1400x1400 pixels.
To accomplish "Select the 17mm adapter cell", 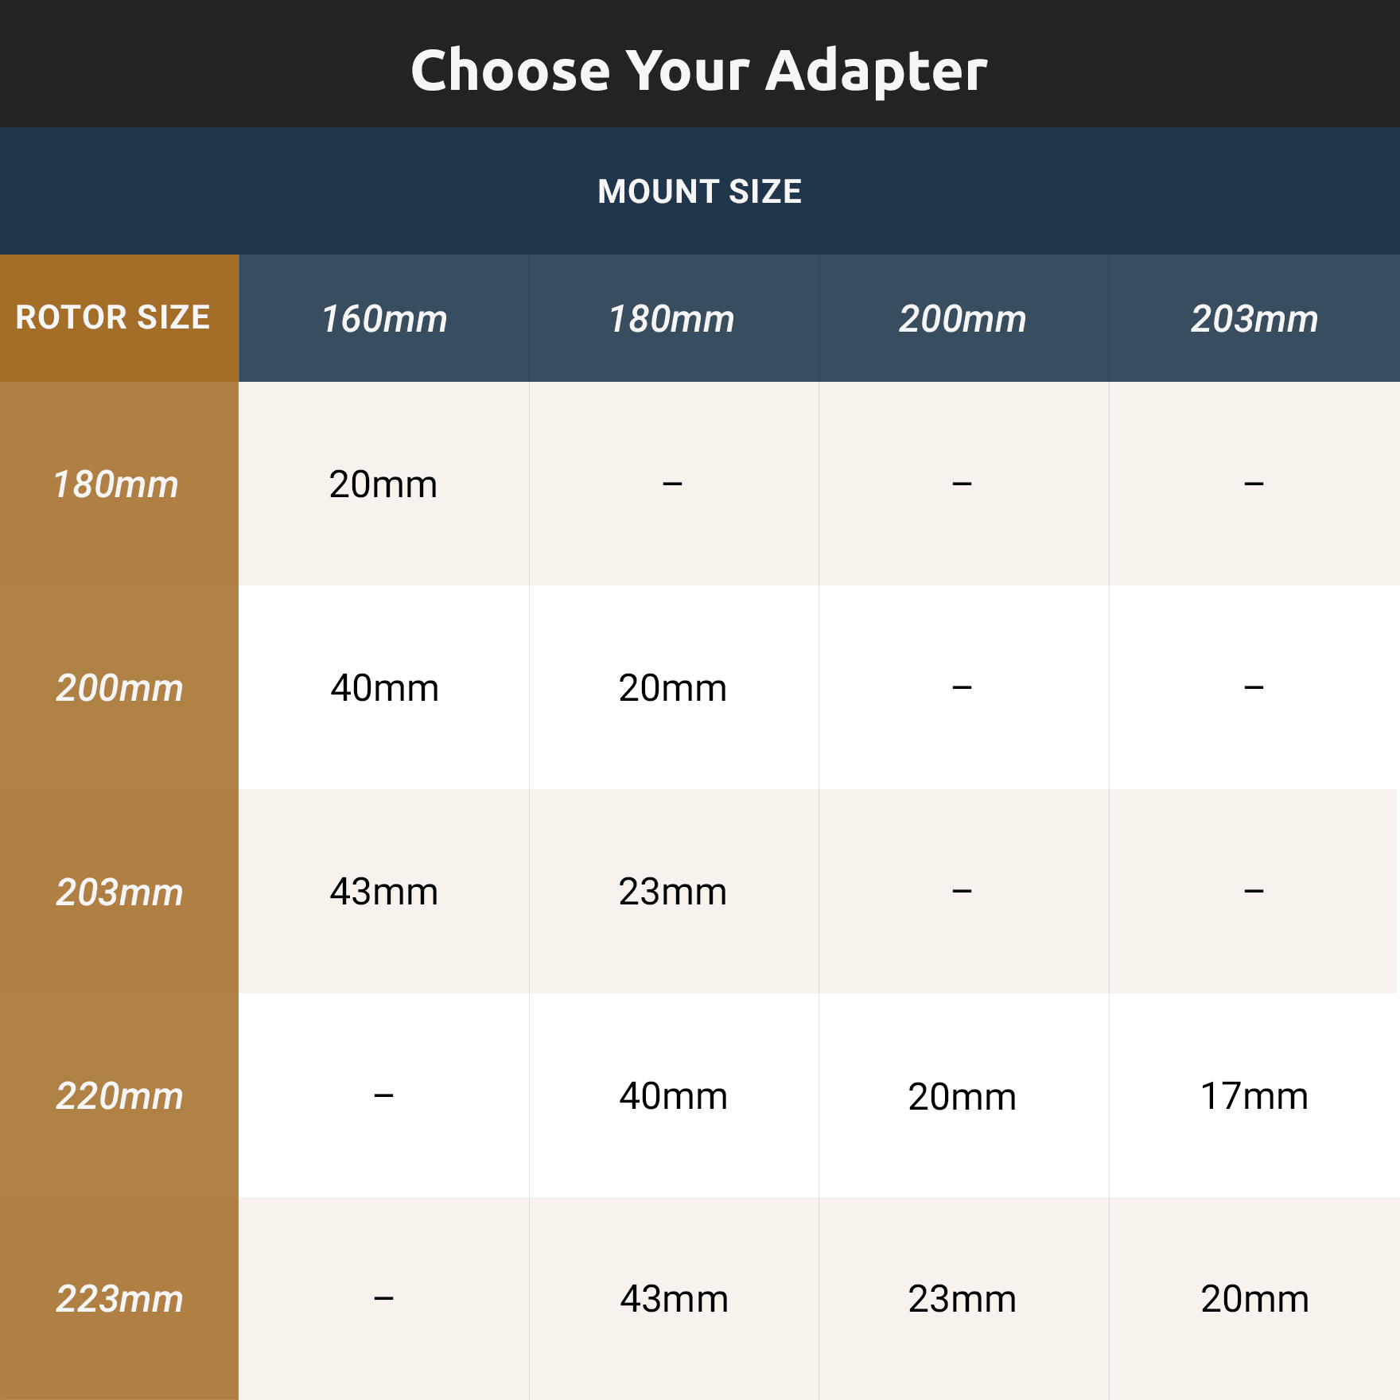I will 1254,1096.
